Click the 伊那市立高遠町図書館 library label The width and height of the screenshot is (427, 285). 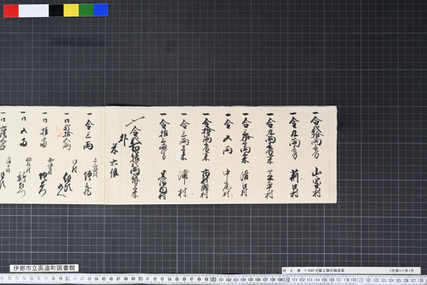[x=44, y=268]
